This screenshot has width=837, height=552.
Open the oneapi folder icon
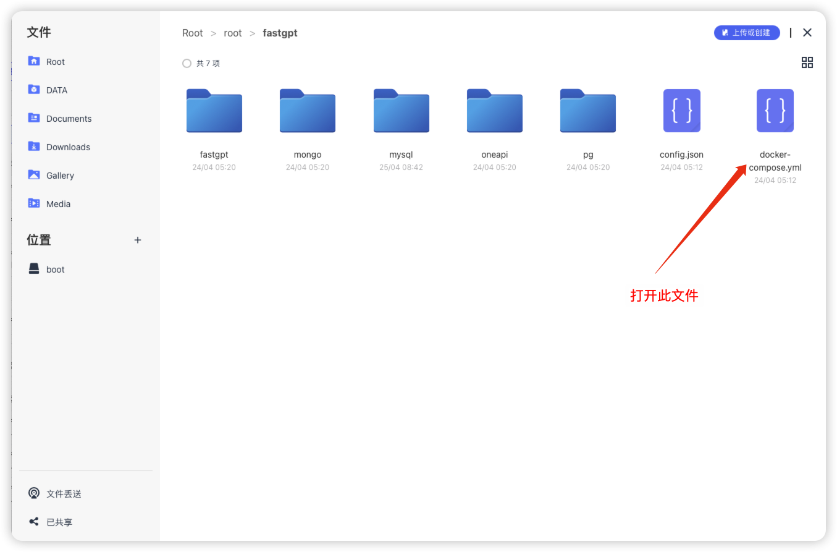pyautogui.click(x=494, y=111)
